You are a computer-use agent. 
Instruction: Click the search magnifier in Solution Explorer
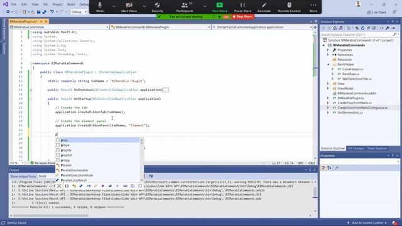click(x=394, y=35)
